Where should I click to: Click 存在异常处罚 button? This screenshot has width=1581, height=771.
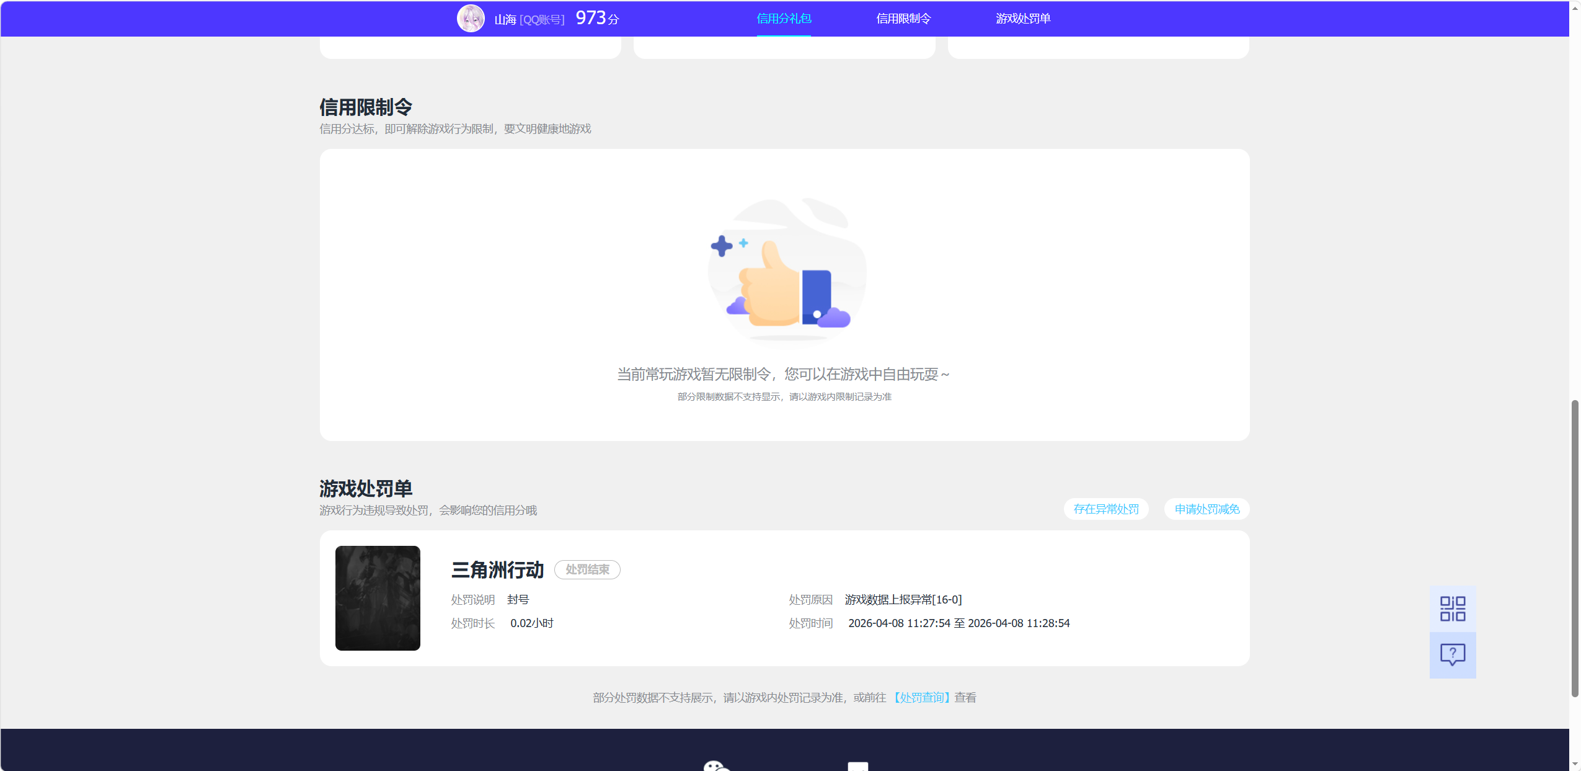(x=1106, y=509)
